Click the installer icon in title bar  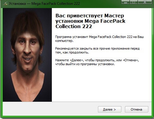coord(5,4)
